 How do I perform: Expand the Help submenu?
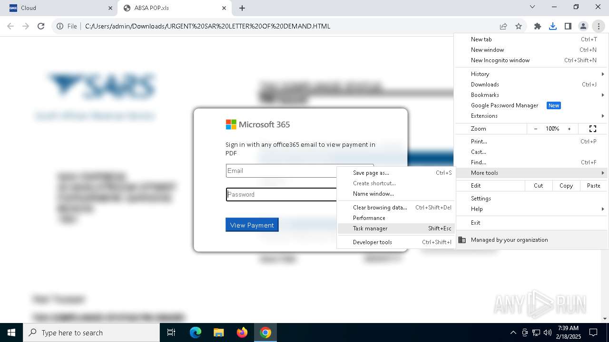click(531, 209)
